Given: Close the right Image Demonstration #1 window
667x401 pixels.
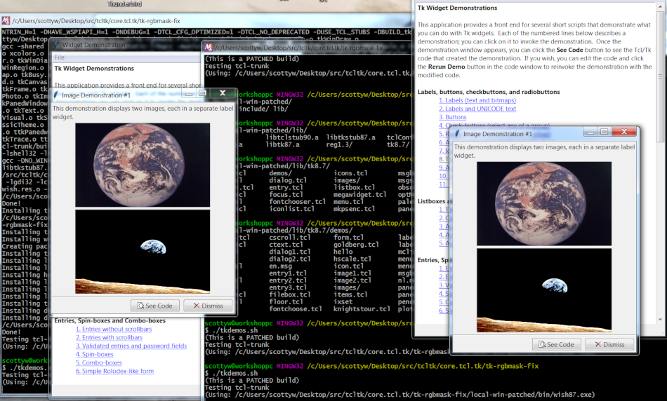Looking at the screenshot, I should pyautogui.click(x=624, y=131).
